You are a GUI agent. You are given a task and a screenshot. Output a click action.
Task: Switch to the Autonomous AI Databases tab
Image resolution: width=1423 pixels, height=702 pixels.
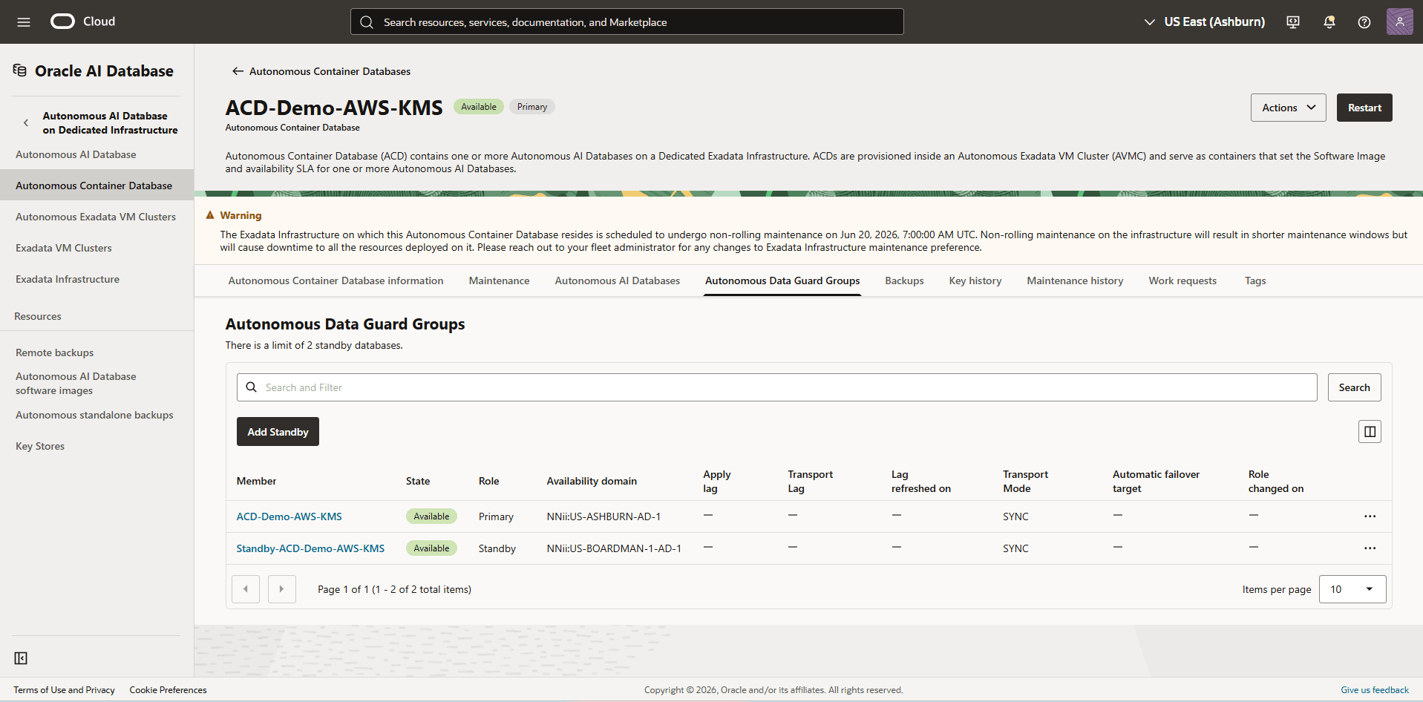click(x=617, y=281)
